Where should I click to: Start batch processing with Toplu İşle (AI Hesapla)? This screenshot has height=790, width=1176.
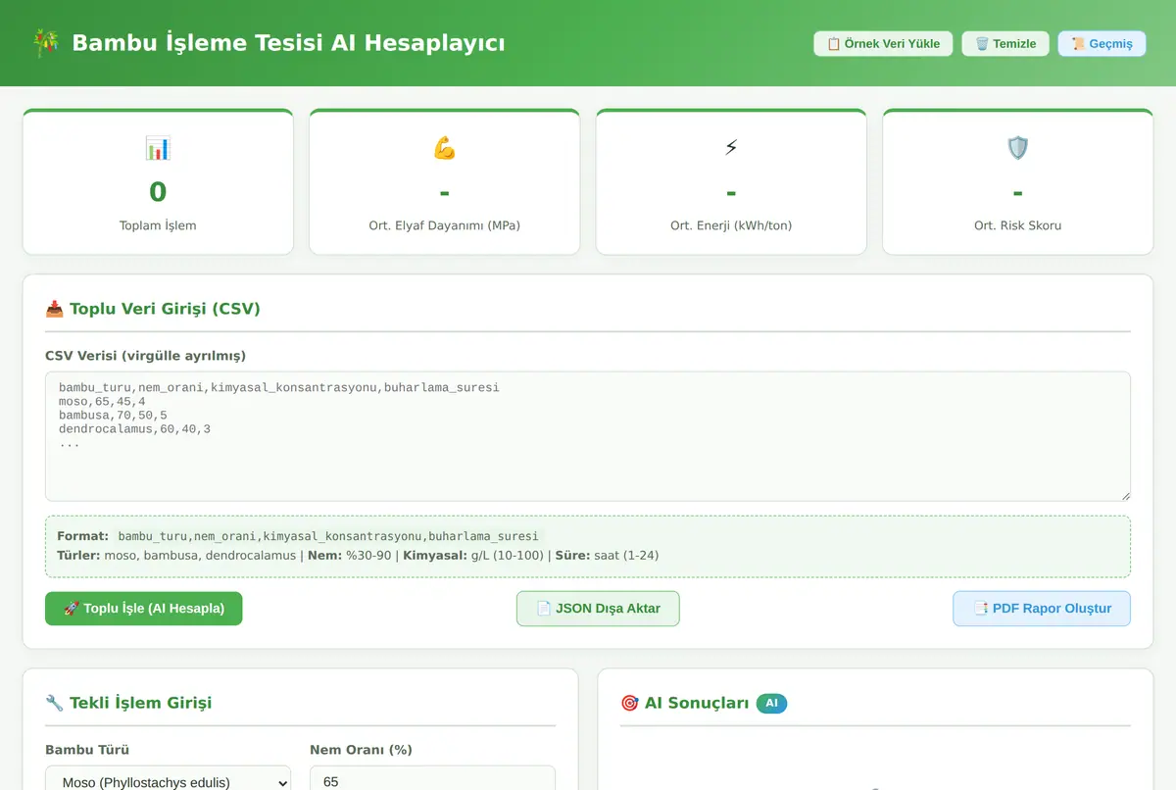tap(144, 608)
